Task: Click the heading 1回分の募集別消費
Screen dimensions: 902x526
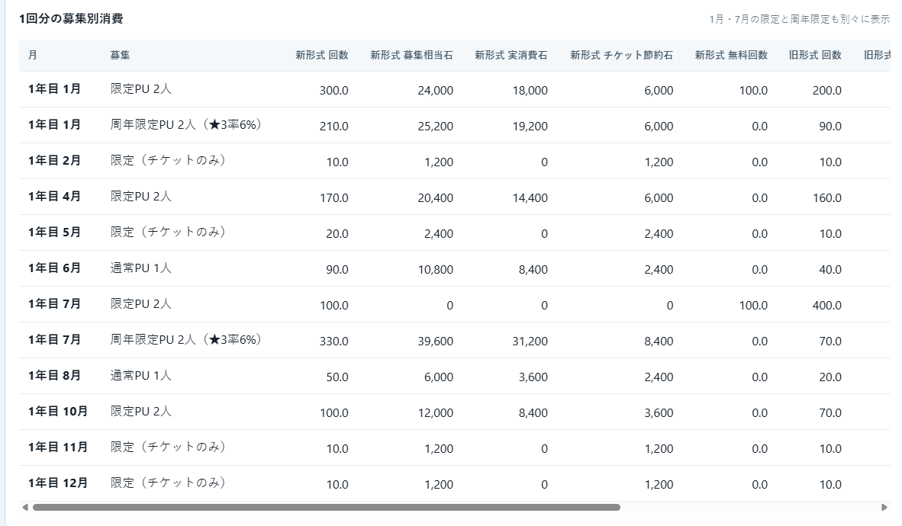Action: pos(71,19)
